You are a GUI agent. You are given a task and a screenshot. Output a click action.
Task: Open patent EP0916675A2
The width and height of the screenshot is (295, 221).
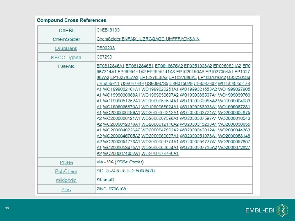click(x=169, y=66)
